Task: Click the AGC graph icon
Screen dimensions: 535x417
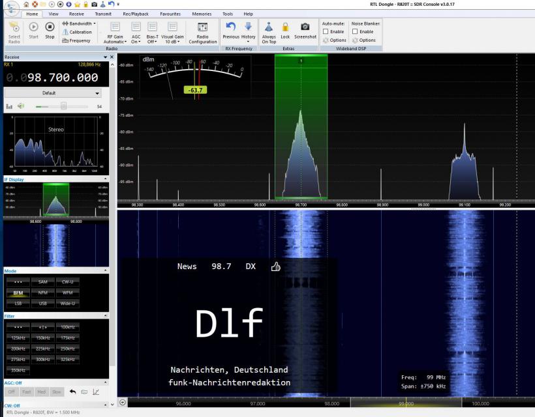Action: point(96,392)
